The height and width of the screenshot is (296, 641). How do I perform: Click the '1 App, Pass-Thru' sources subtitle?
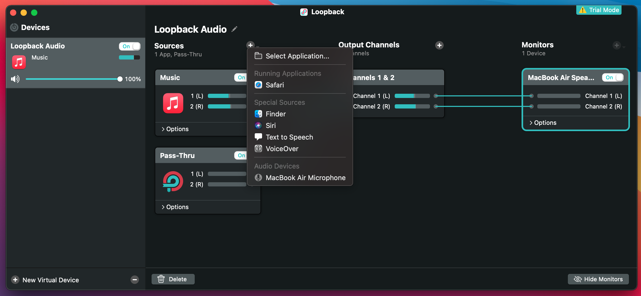(178, 55)
